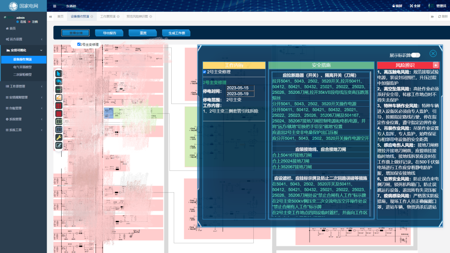Click the 2023-05-15 start date field
The height and width of the screenshot is (253, 450).
(237, 88)
